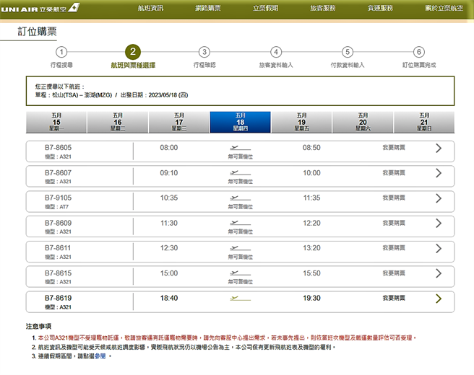Click 我要購票 for flight B7-9105
This screenshot has width=474, height=375.
(x=394, y=198)
